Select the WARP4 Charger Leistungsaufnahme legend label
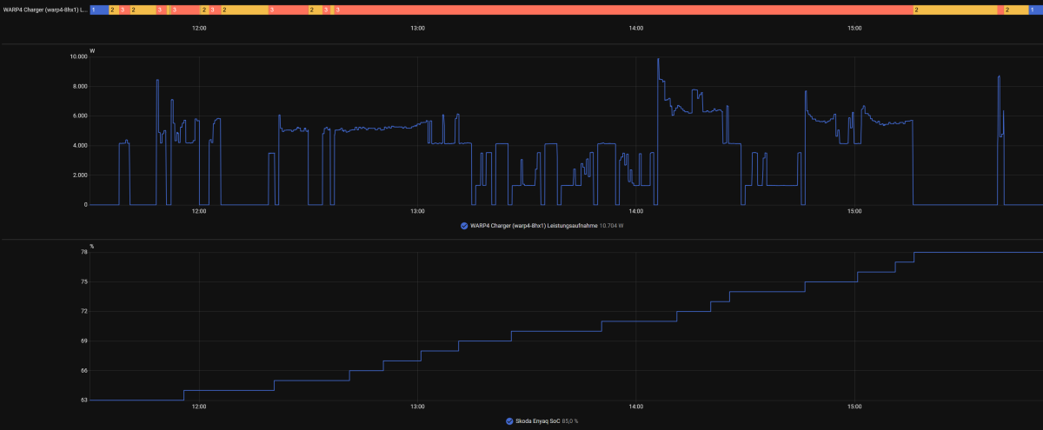 [534, 226]
